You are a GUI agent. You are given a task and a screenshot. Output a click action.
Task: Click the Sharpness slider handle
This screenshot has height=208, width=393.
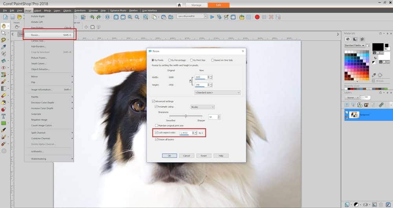pyautogui.click(x=185, y=116)
